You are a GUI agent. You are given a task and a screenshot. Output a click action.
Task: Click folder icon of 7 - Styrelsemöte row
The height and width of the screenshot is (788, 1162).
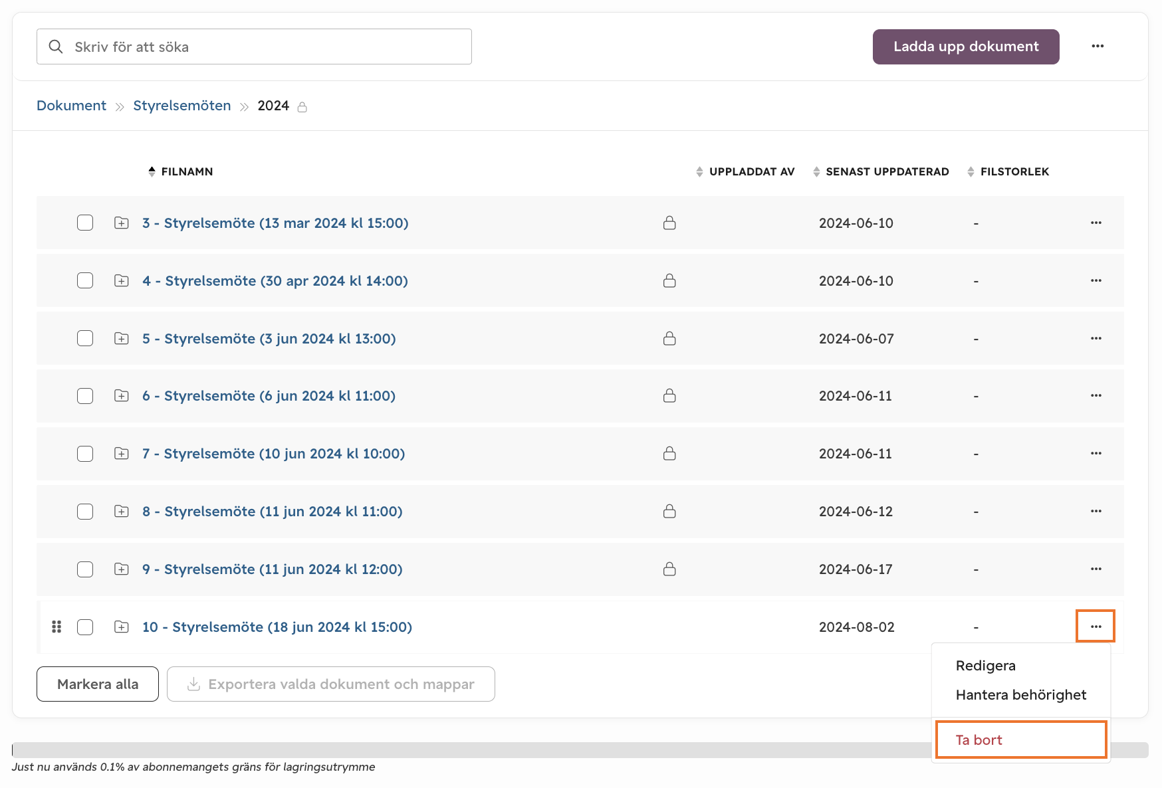[x=122, y=454]
